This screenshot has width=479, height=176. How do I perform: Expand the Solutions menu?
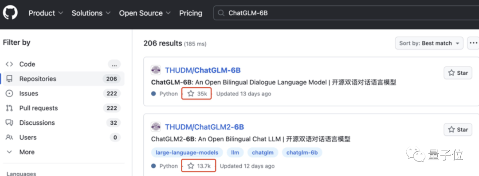[91, 13]
